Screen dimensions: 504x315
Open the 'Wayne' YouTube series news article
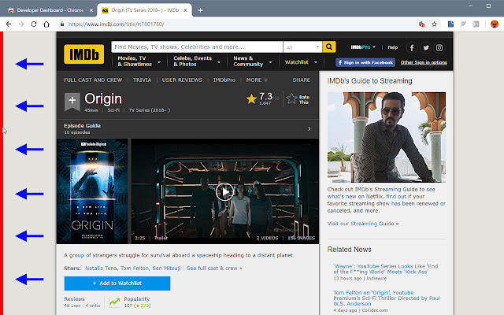(385, 269)
